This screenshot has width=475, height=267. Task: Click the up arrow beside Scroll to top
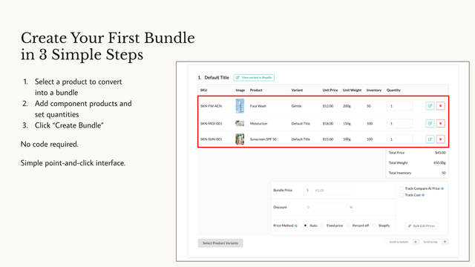coord(445,242)
